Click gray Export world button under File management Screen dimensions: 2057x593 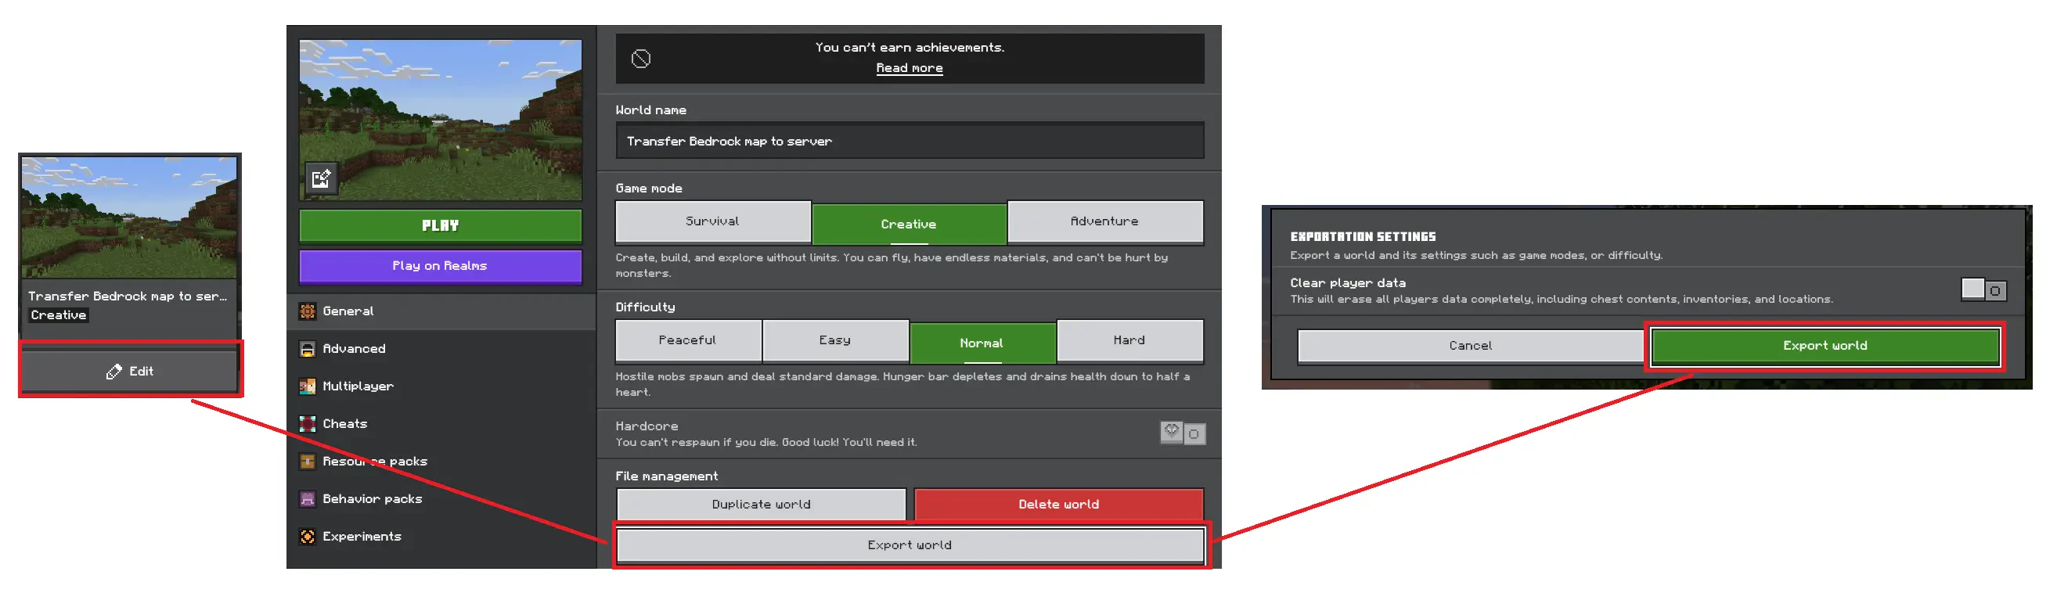point(910,545)
